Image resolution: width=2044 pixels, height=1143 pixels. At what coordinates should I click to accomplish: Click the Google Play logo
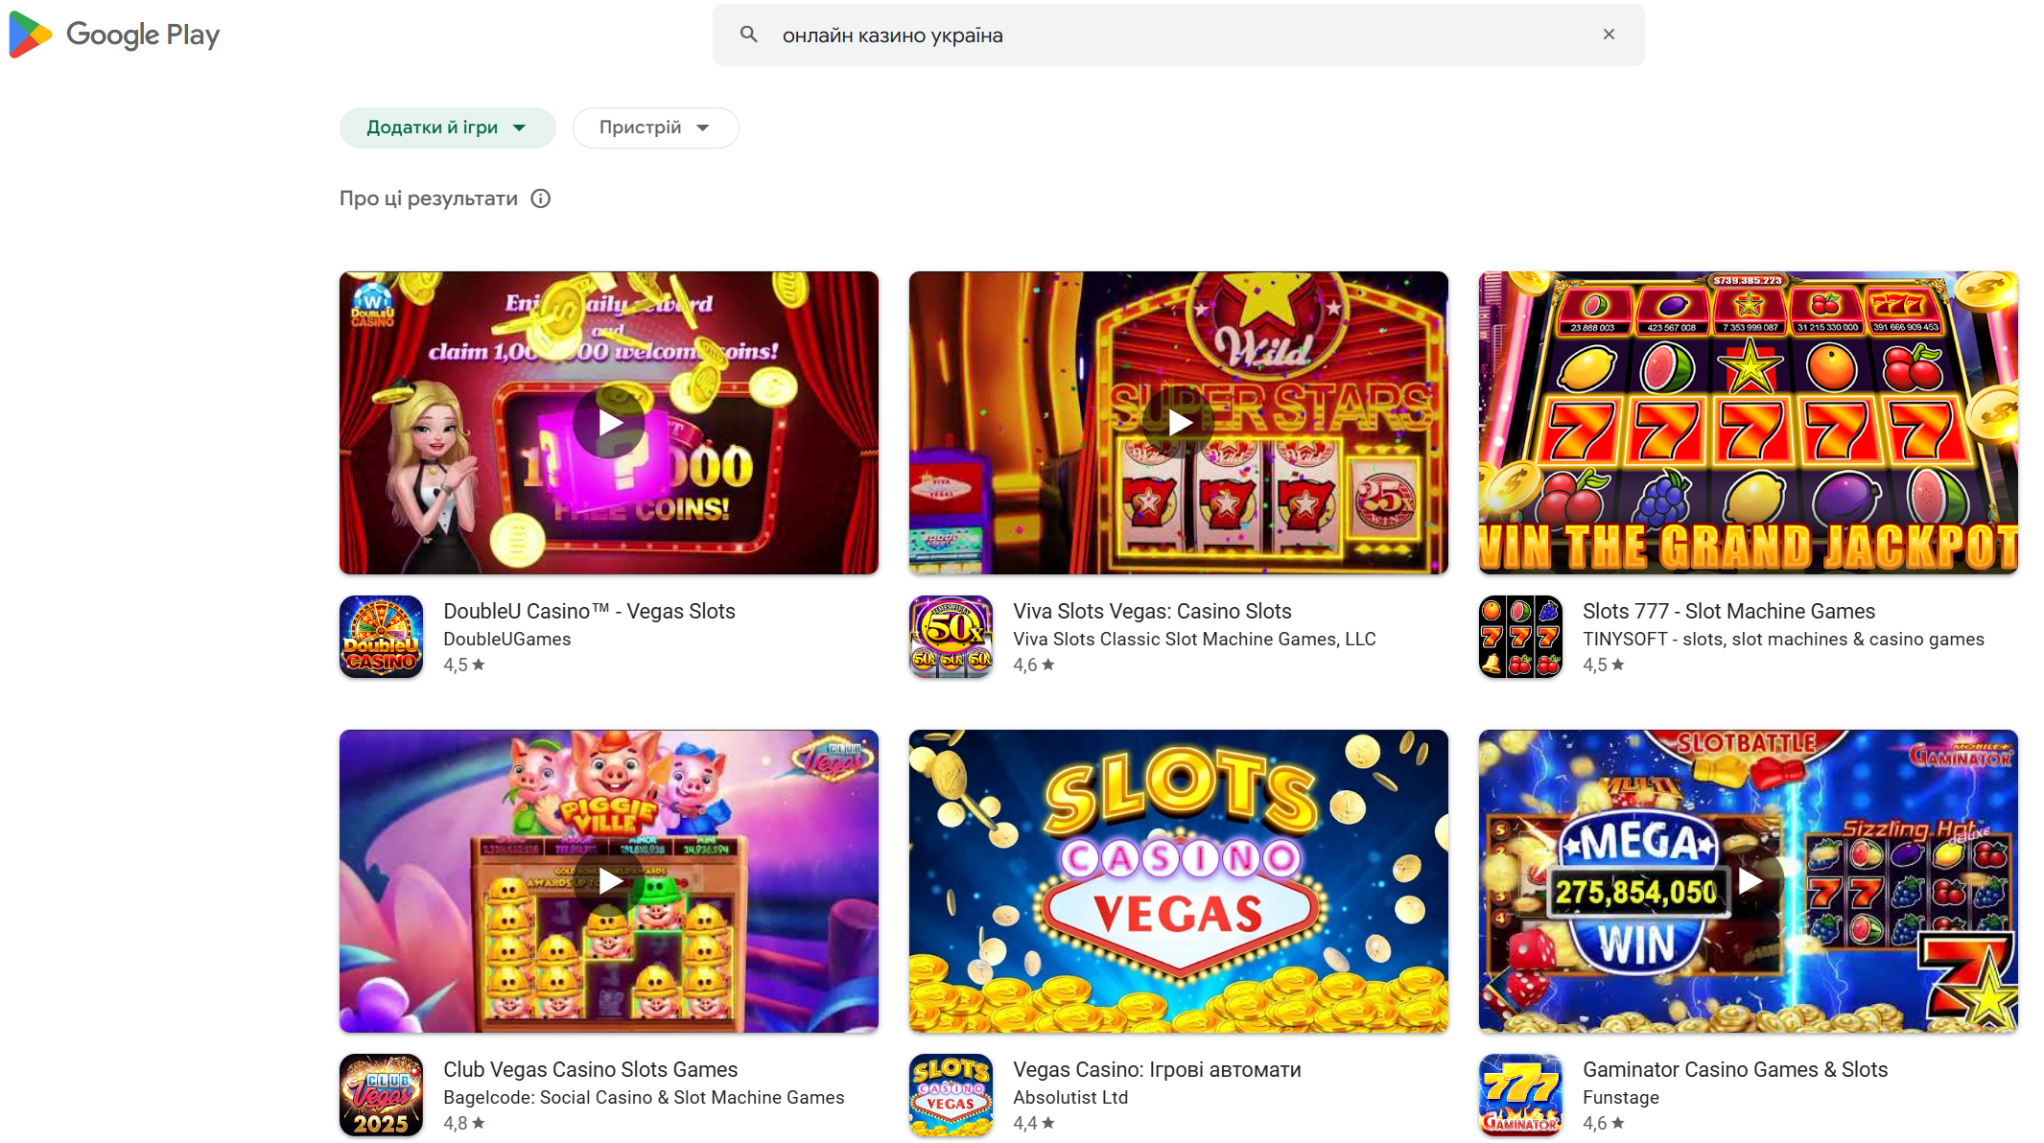pyautogui.click(x=114, y=35)
